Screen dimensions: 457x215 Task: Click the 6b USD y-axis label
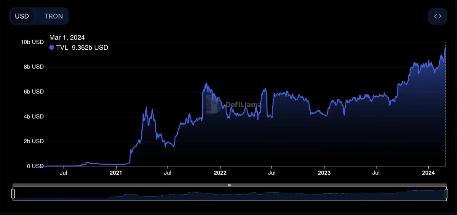pos(33,92)
